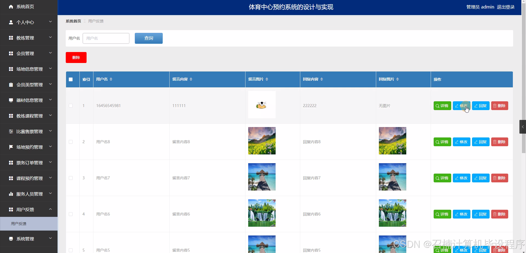Click the icon beside 系统管理
Viewport: 526px width, 253px height.
11,239
